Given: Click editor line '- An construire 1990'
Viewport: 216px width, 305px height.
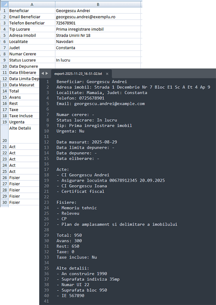Looking at the screenshot, I should 82,273.
